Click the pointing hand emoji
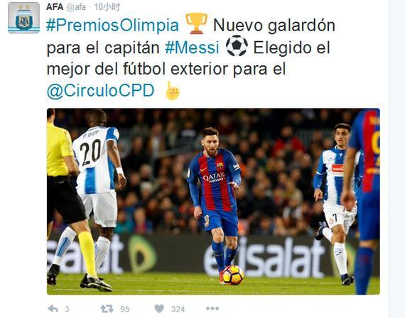405x318 pixels. pos(172,91)
